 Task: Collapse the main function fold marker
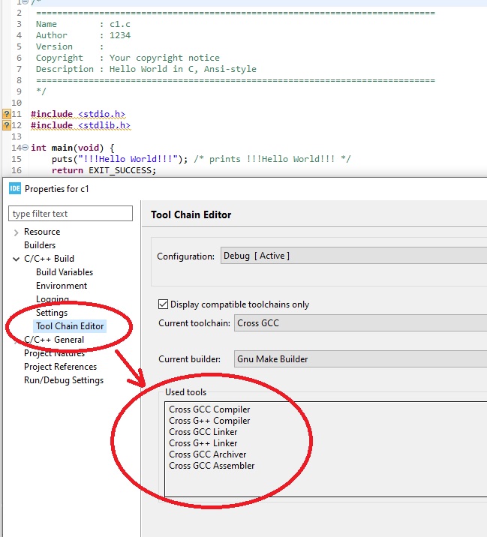pyautogui.click(x=26, y=148)
